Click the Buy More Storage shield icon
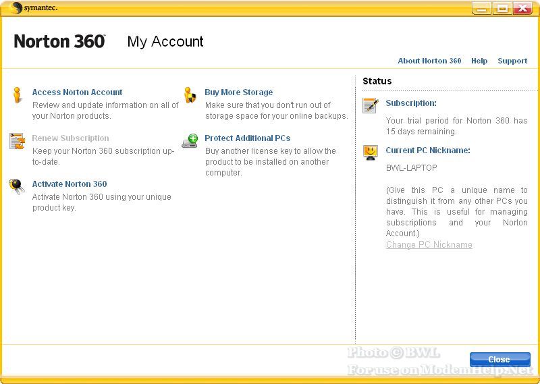 [190, 95]
